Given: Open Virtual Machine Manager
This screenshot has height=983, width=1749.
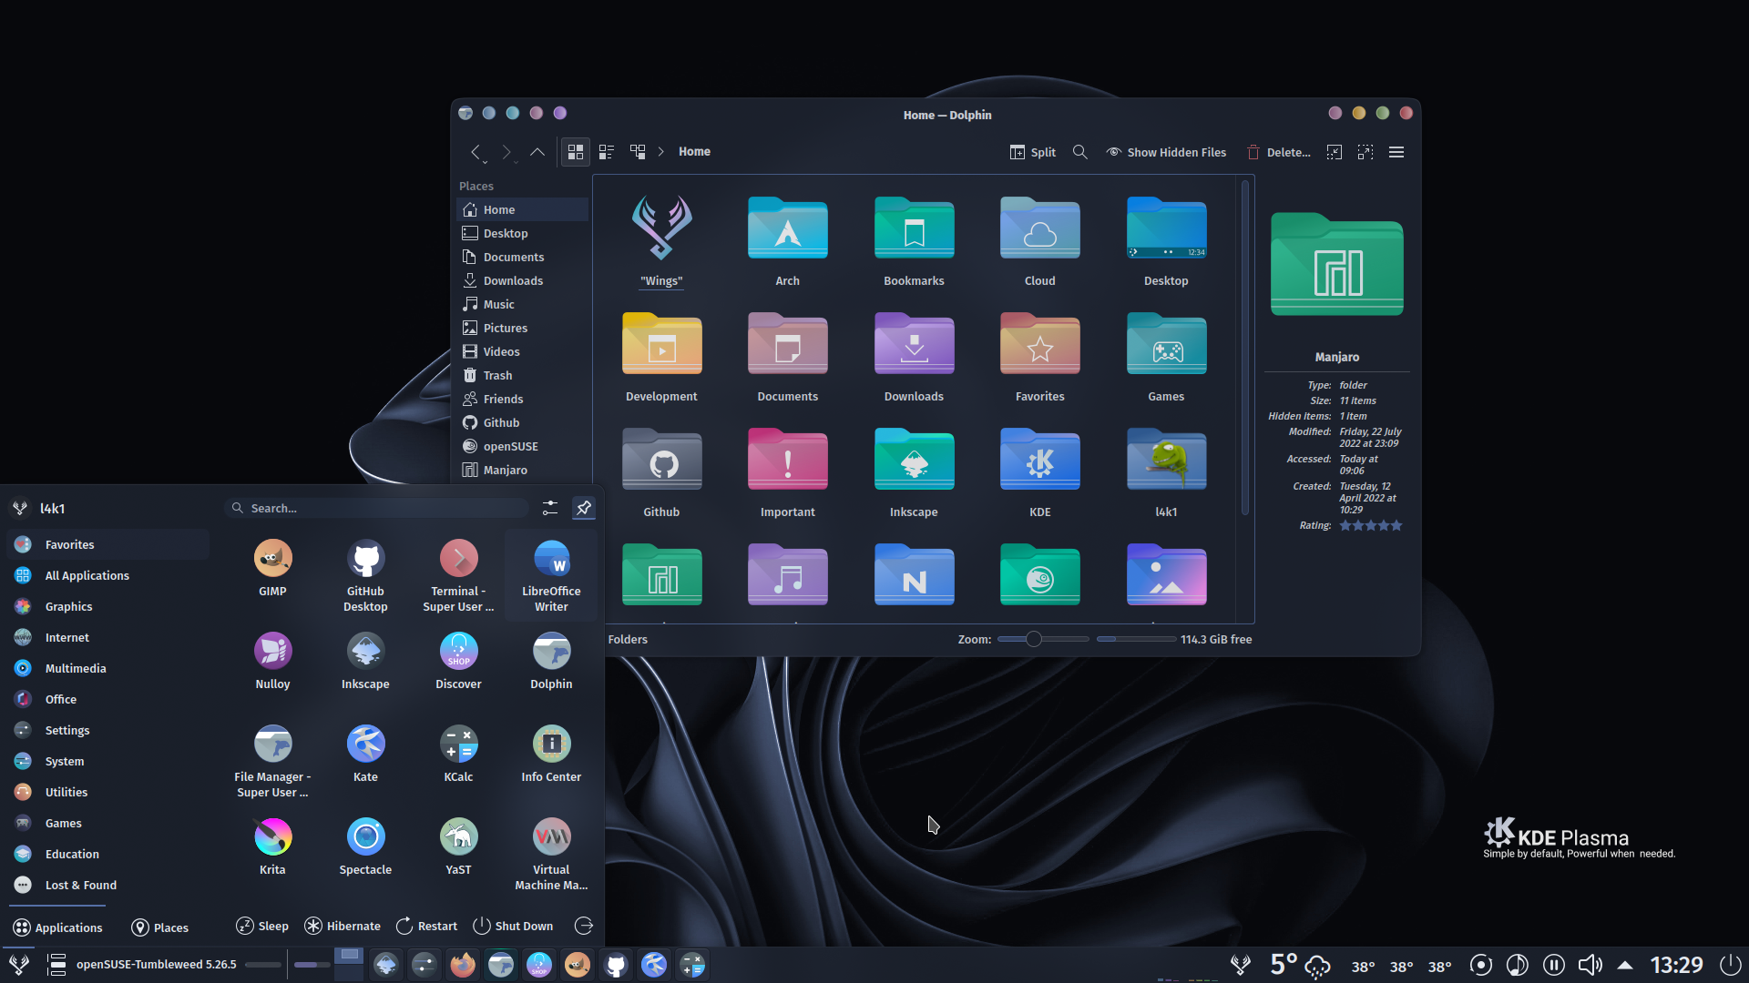Looking at the screenshot, I should pyautogui.click(x=551, y=854).
